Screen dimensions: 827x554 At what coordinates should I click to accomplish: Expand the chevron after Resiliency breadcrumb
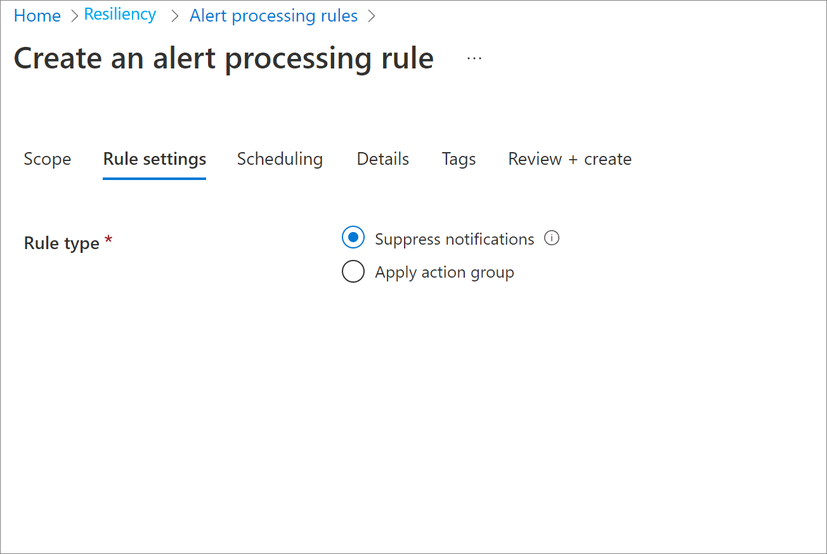point(174,15)
